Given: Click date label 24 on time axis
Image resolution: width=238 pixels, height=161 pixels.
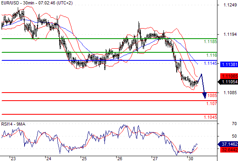Looking at the screenshot, I should (x=49, y=159).
